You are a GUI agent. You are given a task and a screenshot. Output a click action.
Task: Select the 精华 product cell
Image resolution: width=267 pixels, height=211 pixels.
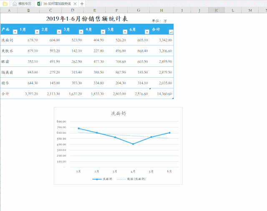[x=9, y=83]
